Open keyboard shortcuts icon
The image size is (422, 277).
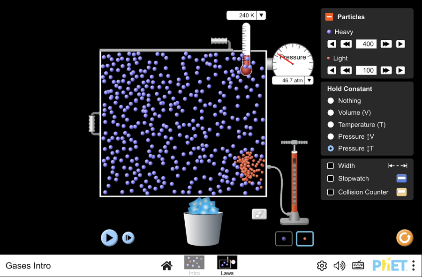tap(358, 266)
